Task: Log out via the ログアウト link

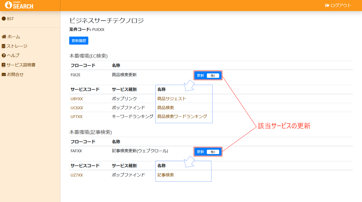Action: coord(338,5)
